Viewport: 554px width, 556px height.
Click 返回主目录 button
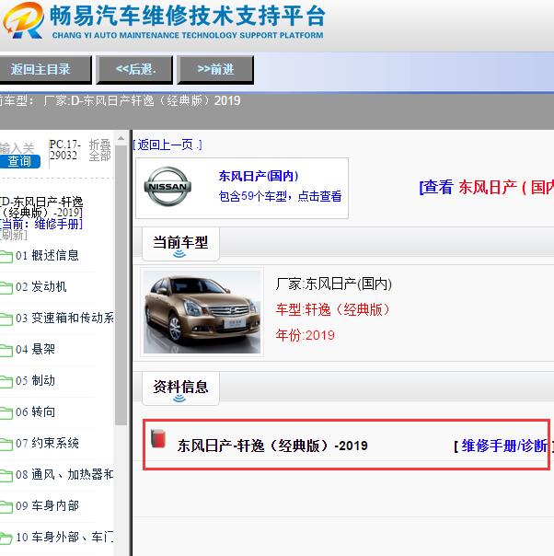(x=45, y=70)
